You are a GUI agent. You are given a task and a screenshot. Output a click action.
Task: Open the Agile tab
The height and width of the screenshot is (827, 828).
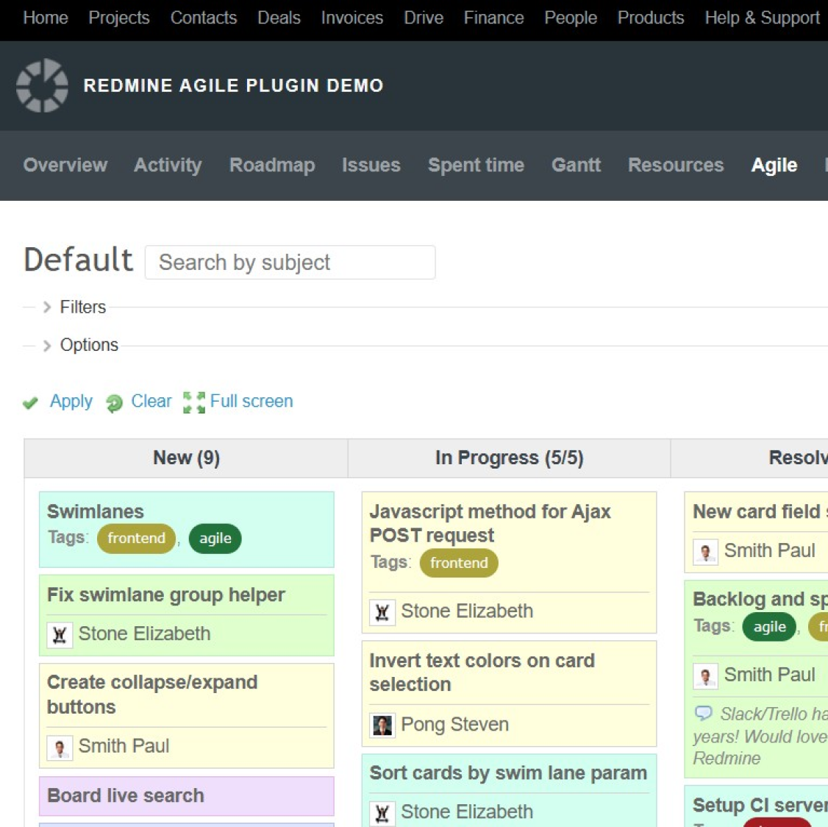(x=774, y=166)
